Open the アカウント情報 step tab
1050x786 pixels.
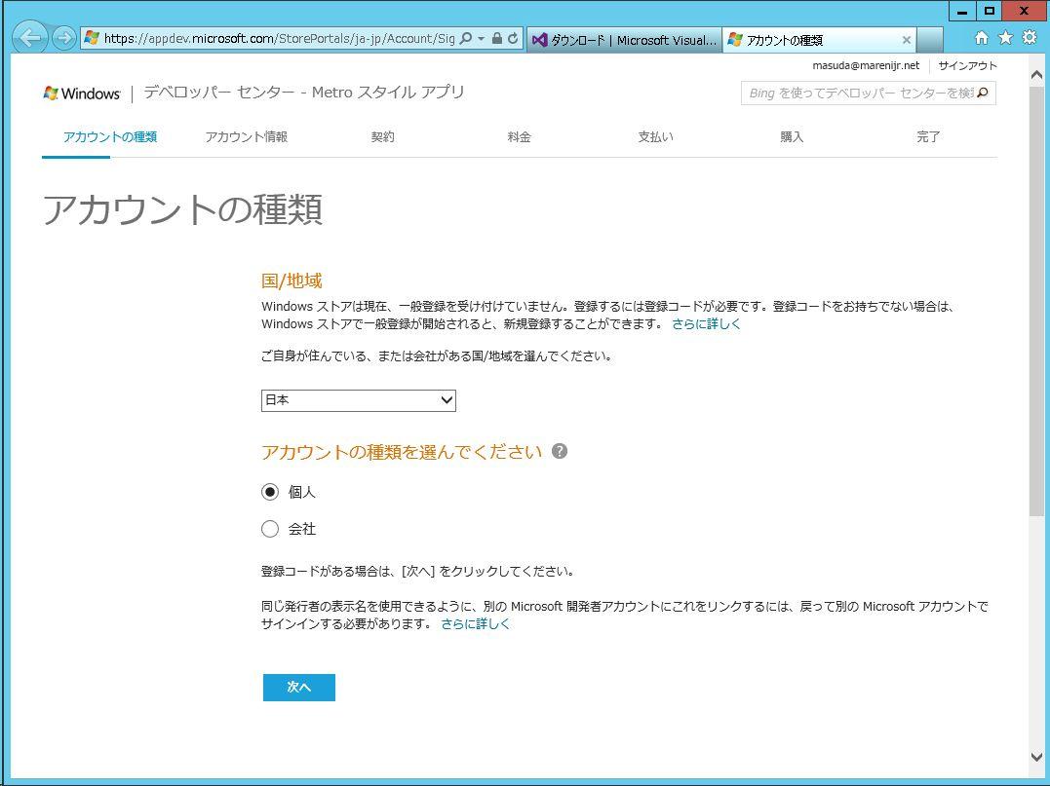pyautogui.click(x=246, y=137)
